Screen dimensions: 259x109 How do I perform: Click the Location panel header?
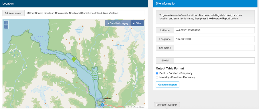74,3
